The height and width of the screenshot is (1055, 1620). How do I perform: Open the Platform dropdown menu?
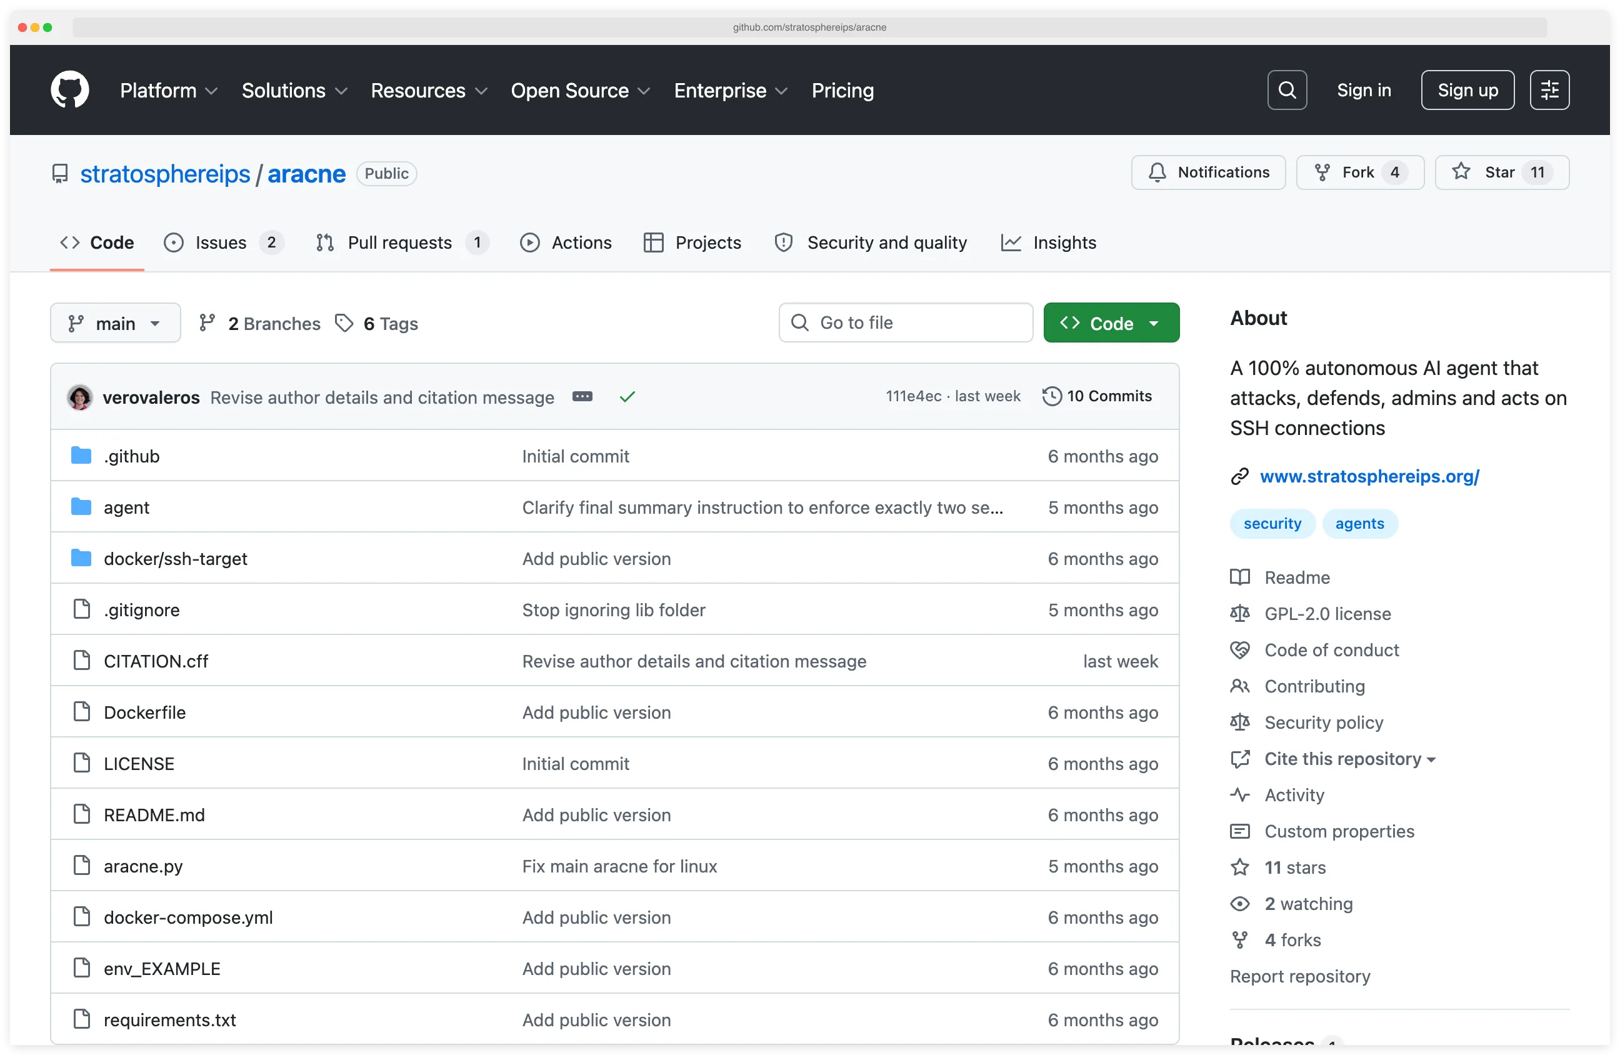click(x=167, y=90)
